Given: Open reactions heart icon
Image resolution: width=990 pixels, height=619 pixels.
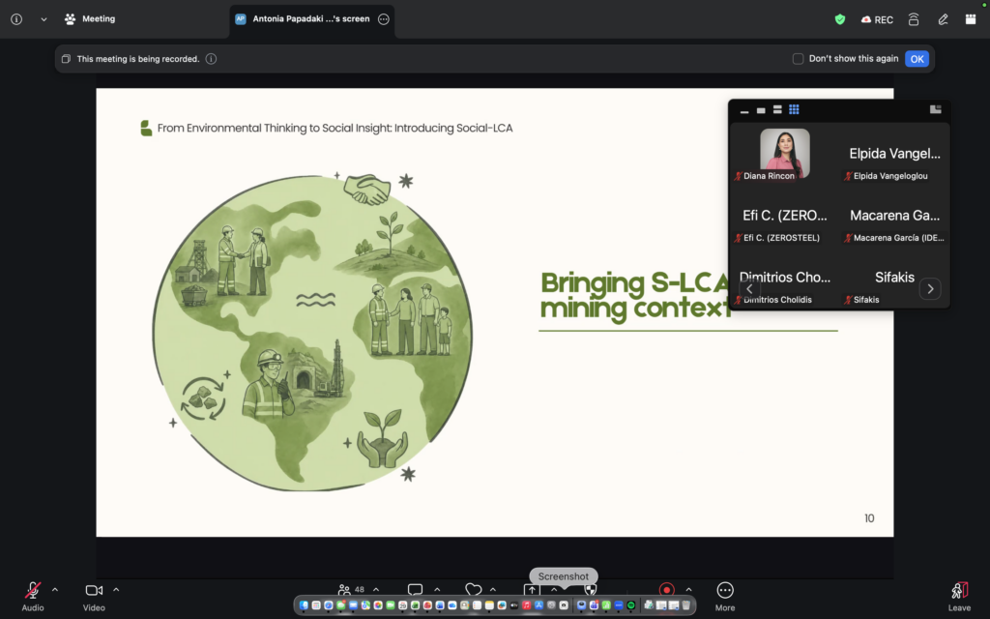Looking at the screenshot, I should pos(473,589).
